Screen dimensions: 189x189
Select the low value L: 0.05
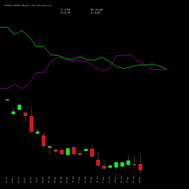tap(96, 13)
